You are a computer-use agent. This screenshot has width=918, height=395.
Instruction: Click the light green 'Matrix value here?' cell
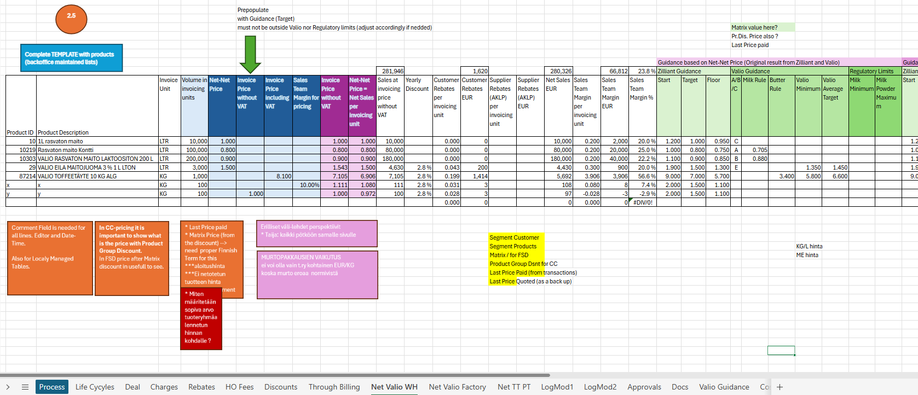[x=762, y=27]
